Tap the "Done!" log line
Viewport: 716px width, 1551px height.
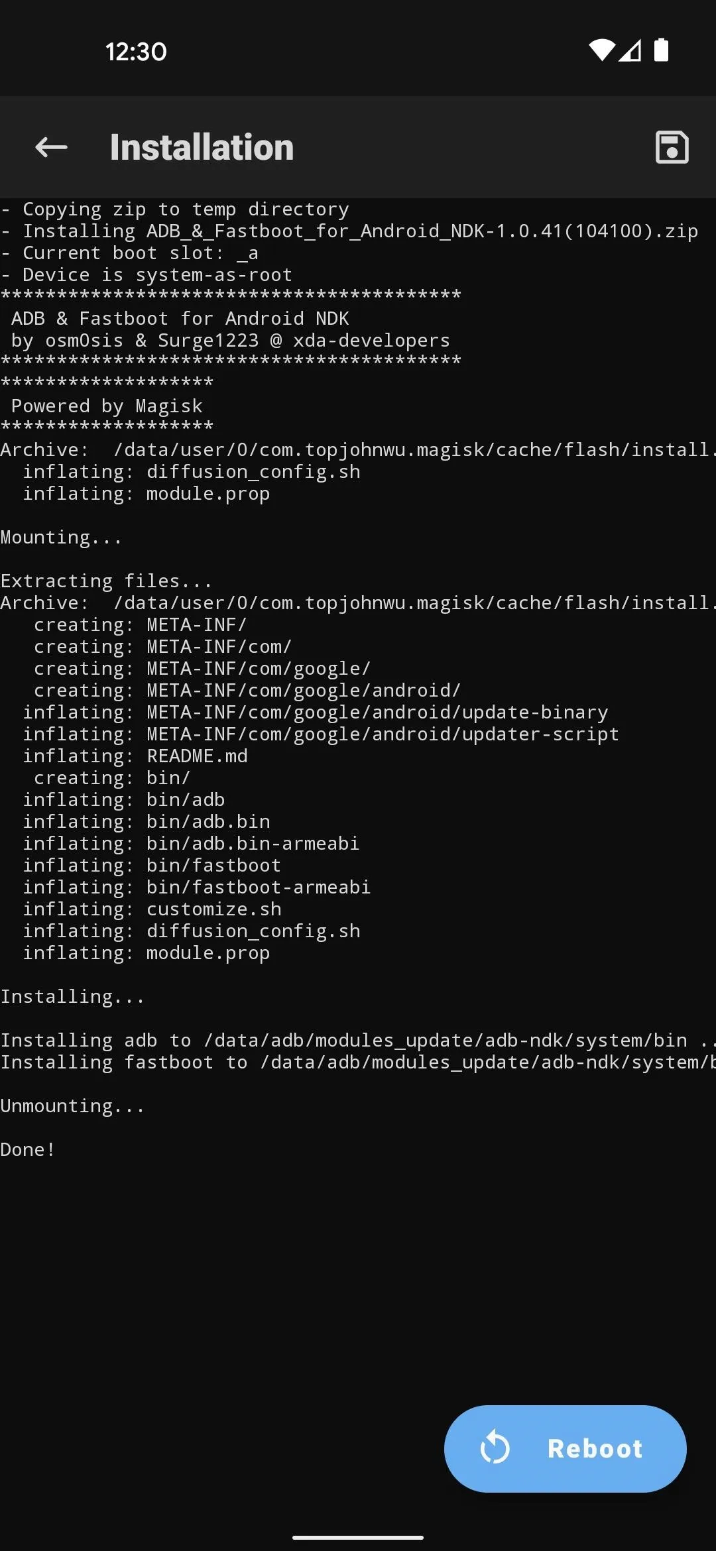point(28,1150)
